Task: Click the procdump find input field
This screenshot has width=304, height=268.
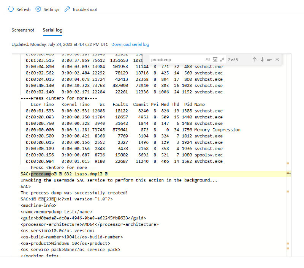Action: click(x=175, y=60)
